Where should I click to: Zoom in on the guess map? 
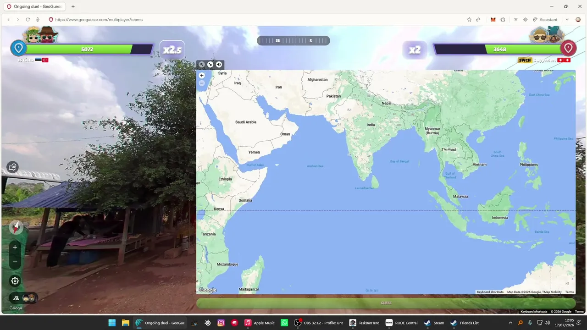(x=202, y=76)
